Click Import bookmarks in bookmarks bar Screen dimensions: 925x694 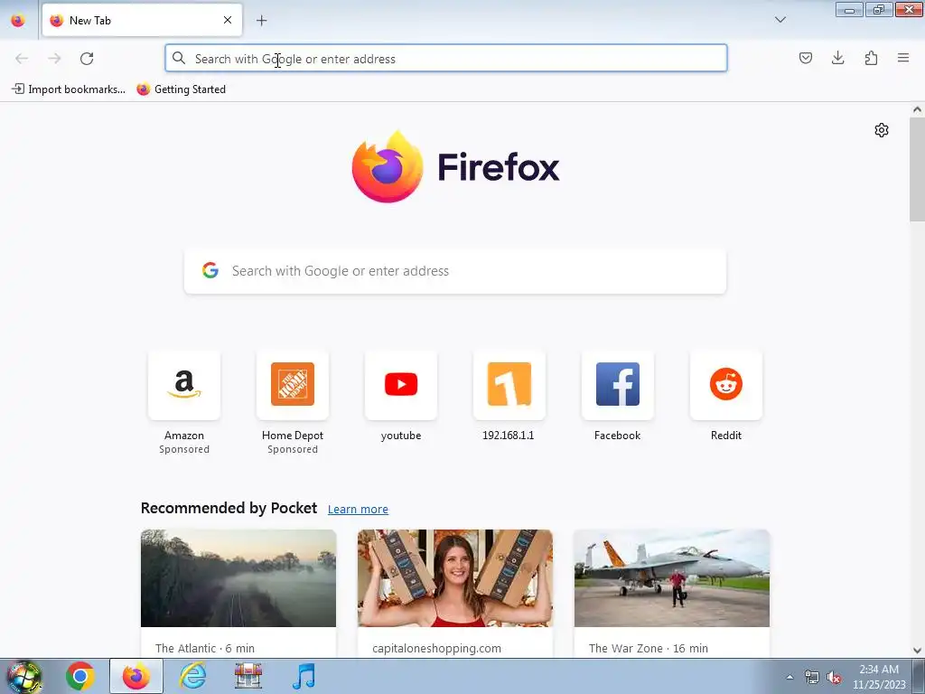pos(69,89)
